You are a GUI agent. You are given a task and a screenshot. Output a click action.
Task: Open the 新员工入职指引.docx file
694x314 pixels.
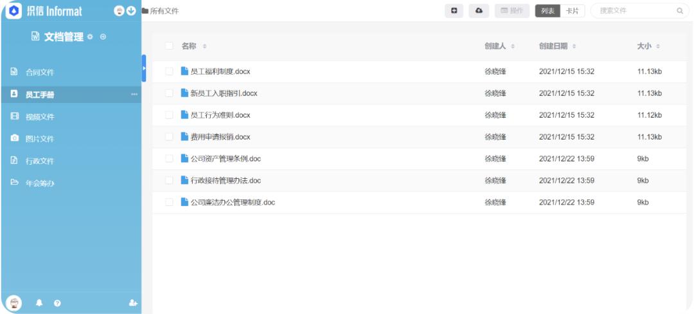click(224, 93)
